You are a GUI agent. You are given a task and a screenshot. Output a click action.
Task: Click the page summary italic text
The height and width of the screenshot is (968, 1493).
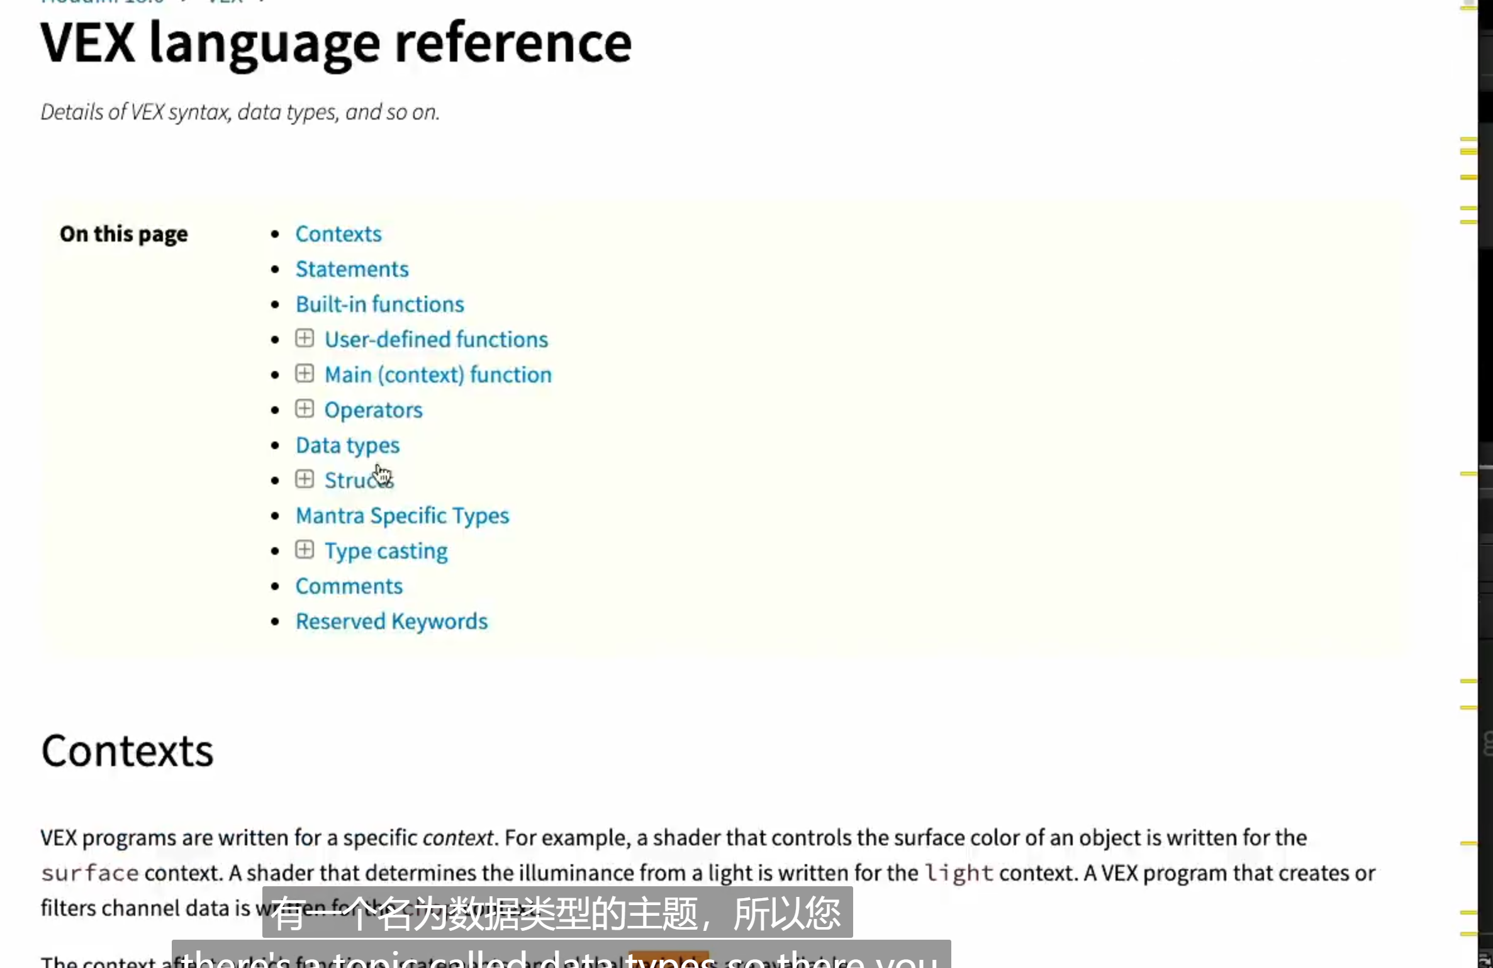coord(240,112)
